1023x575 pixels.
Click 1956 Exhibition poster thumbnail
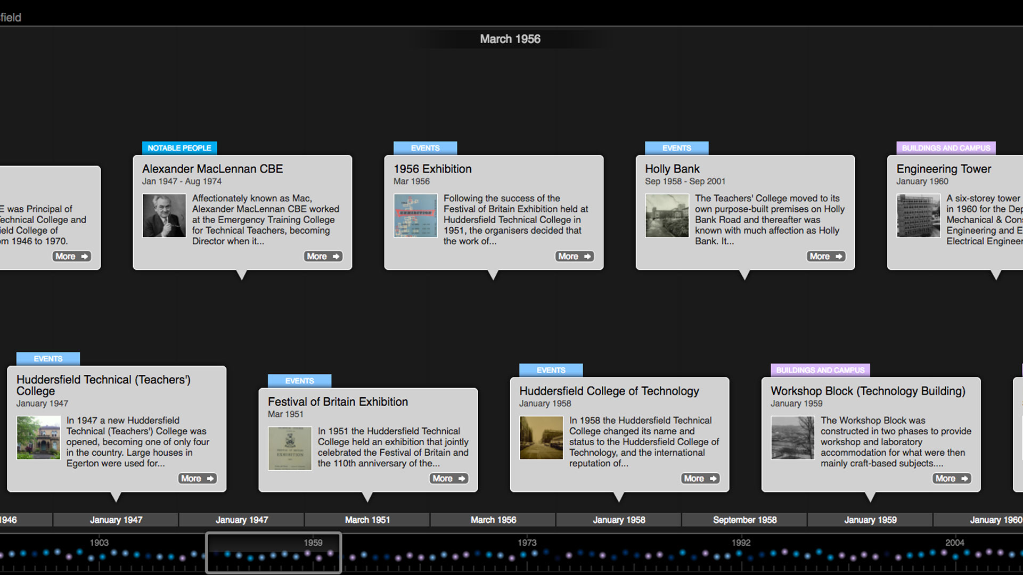tap(415, 216)
